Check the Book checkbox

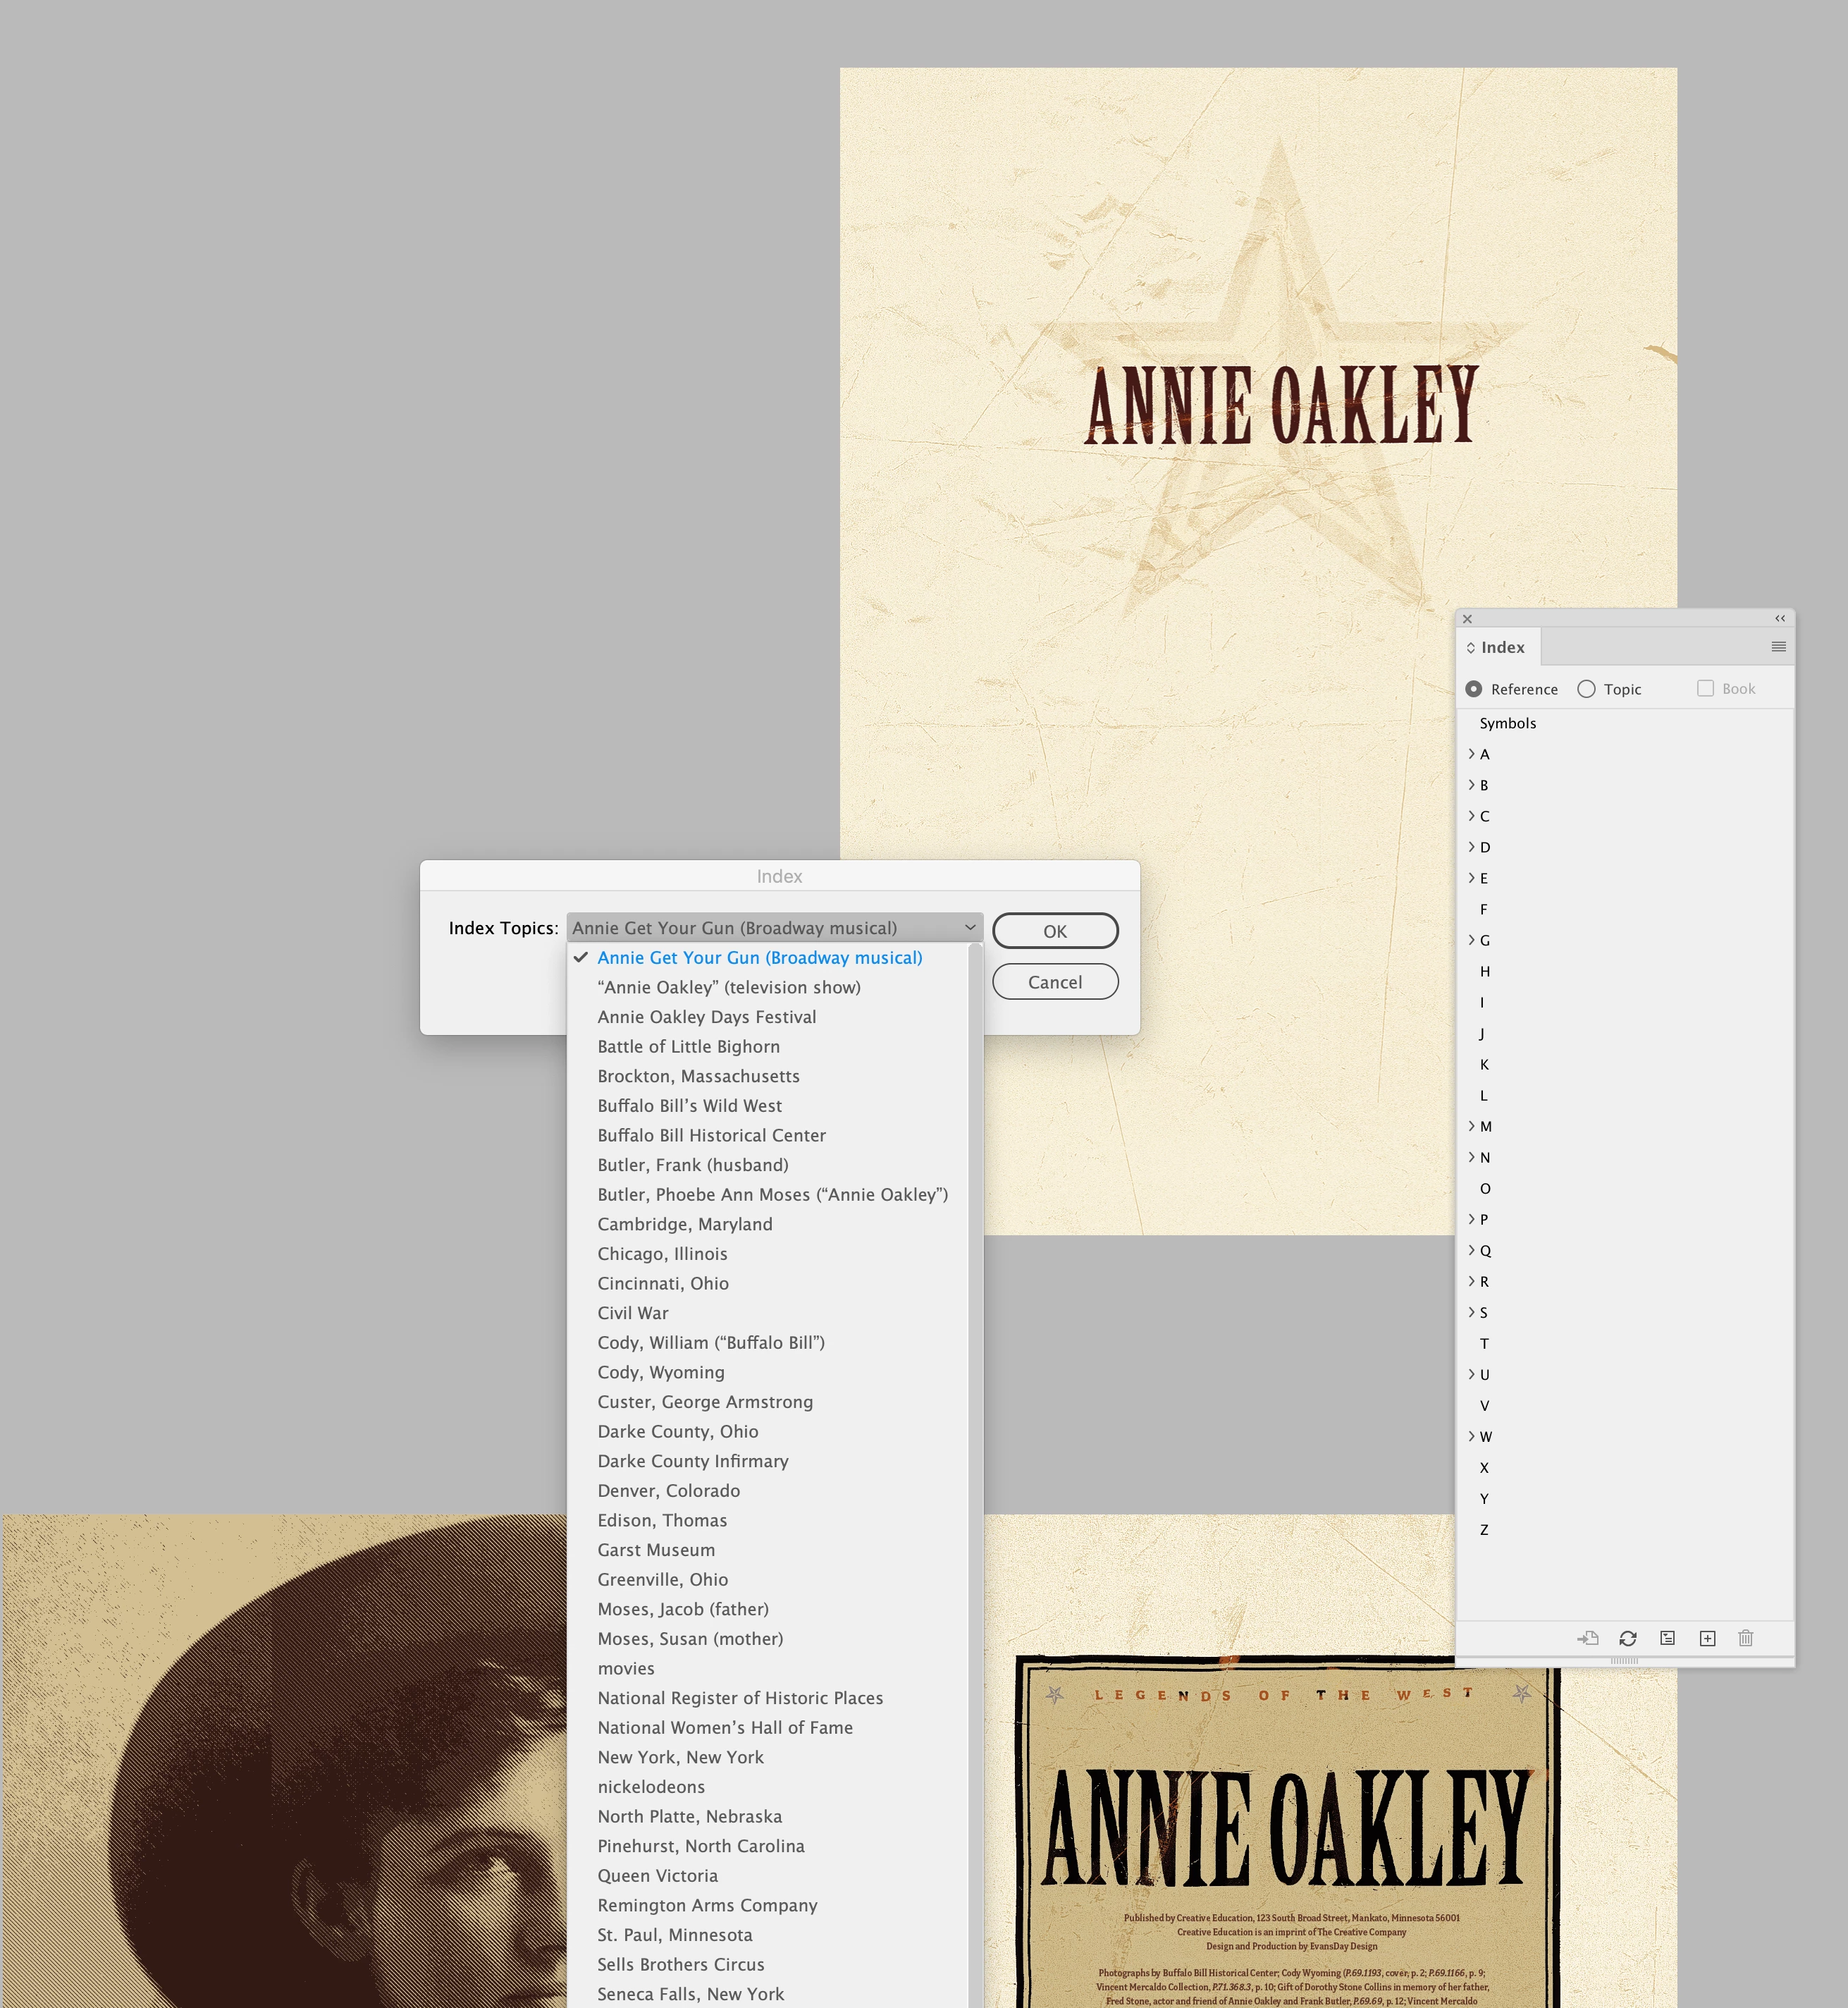[1705, 688]
